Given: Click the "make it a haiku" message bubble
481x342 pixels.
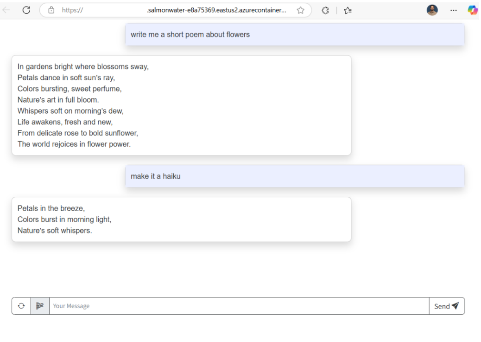Looking at the screenshot, I should [x=294, y=176].
